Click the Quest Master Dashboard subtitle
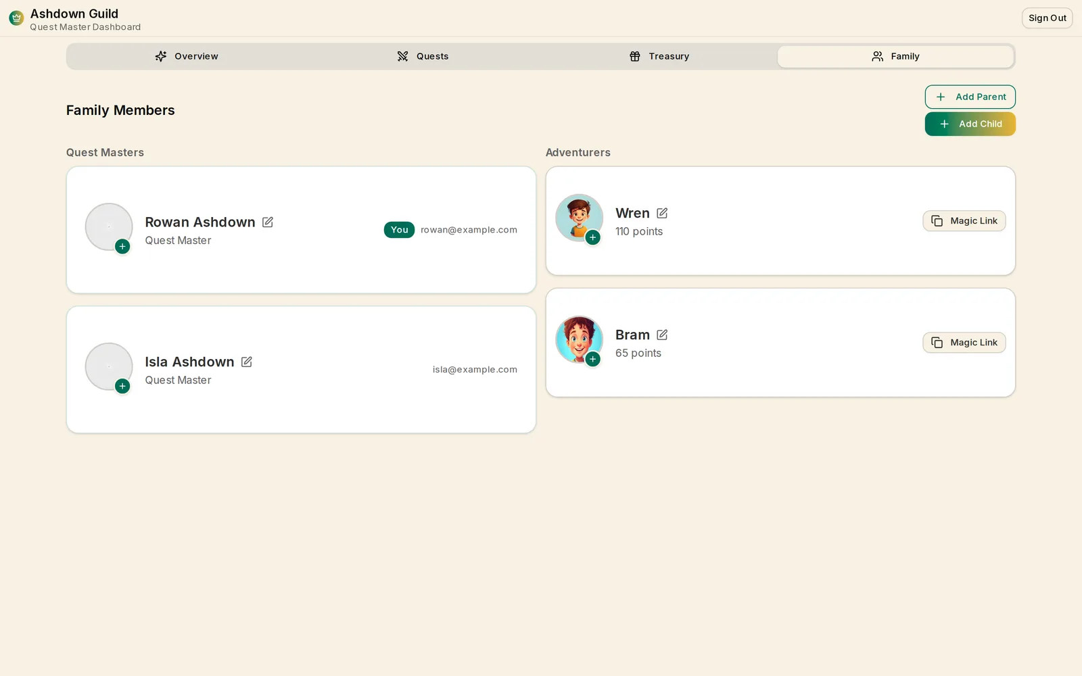Viewport: 1082px width, 676px height. (x=85, y=27)
